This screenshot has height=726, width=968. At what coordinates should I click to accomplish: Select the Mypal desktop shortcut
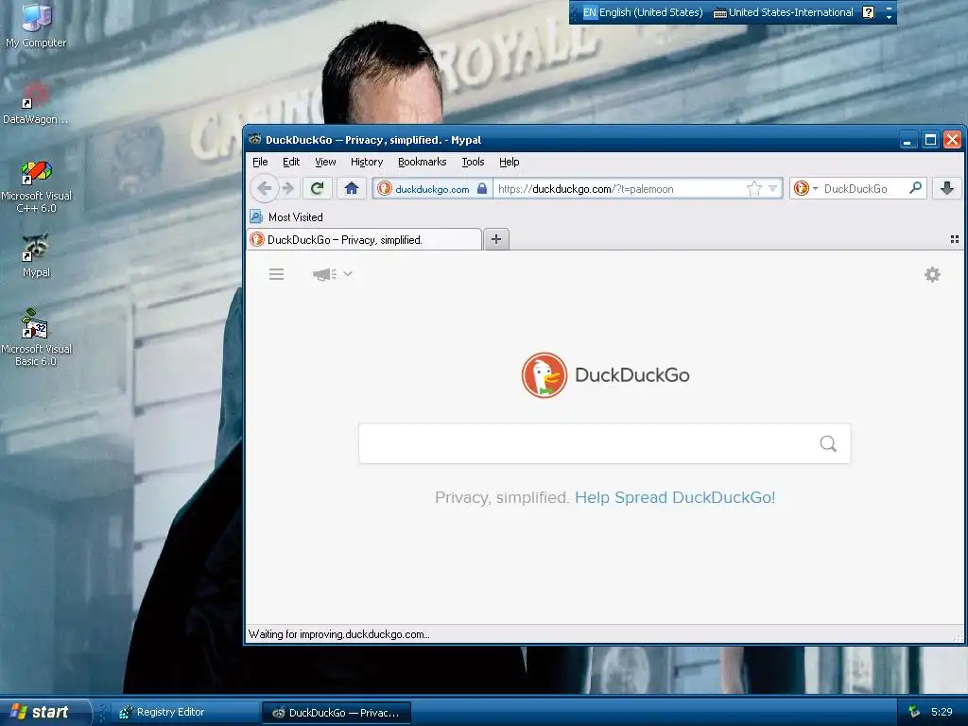click(36, 255)
